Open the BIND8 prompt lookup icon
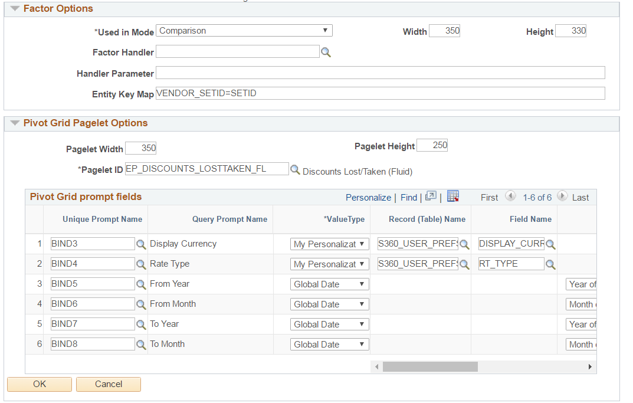This screenshot has width=633, height=403. tap(141, 344)
